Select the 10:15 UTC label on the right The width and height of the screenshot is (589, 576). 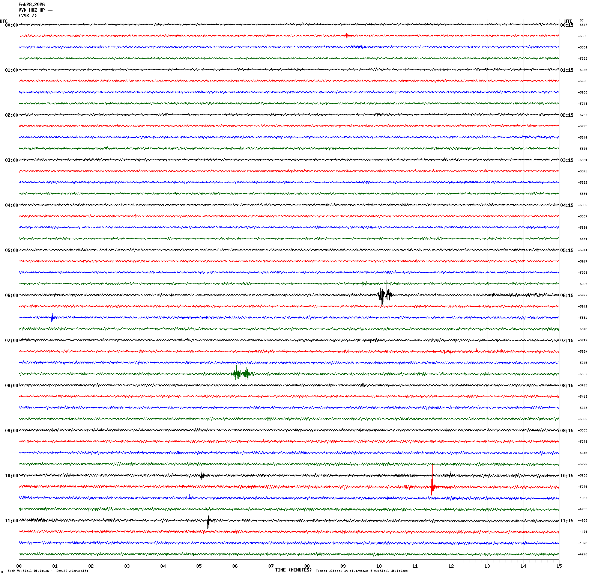(x=566, y=476)
